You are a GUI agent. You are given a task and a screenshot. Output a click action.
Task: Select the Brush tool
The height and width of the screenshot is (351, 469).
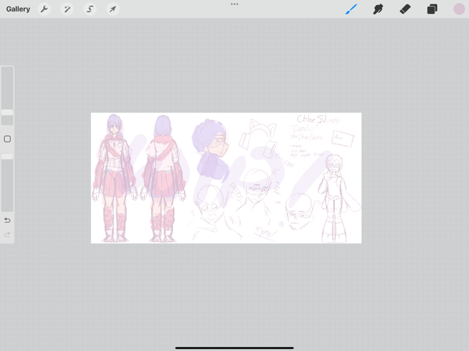[x=351, y=9]
